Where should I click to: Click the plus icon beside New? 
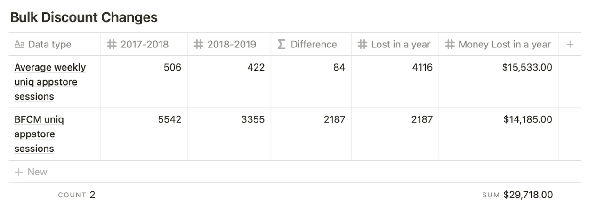(x=19, y=172)
